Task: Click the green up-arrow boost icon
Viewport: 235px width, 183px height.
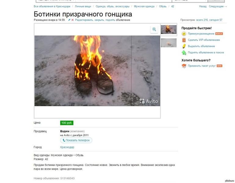Action: tap(184, 52)
